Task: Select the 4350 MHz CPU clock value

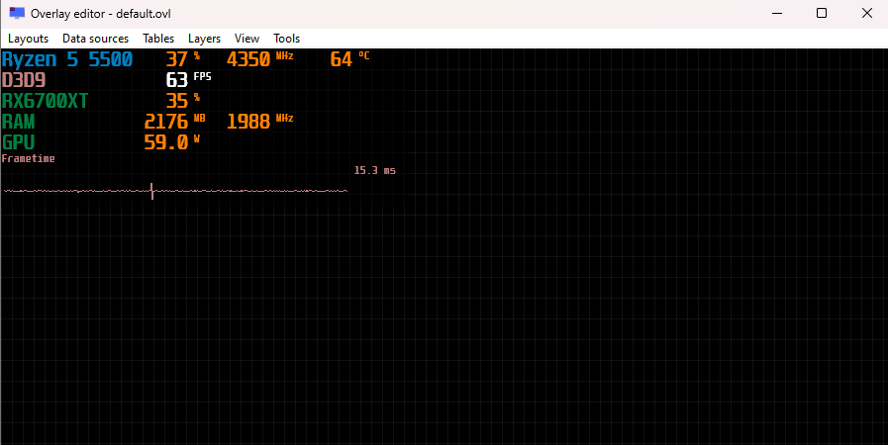Action: (248, 59)
